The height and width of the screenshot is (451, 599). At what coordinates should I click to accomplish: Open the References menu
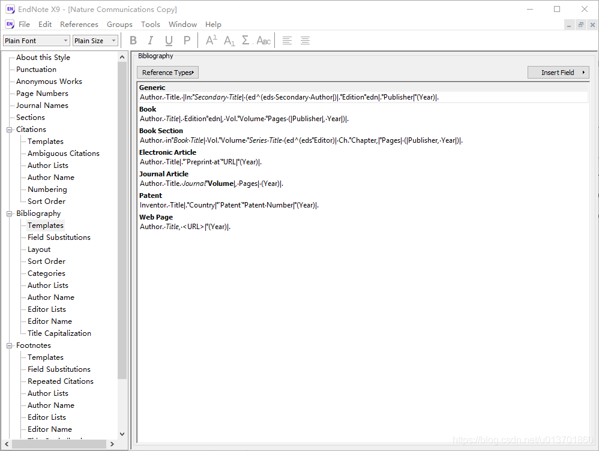pyautogui.click(x=79, y=24)
